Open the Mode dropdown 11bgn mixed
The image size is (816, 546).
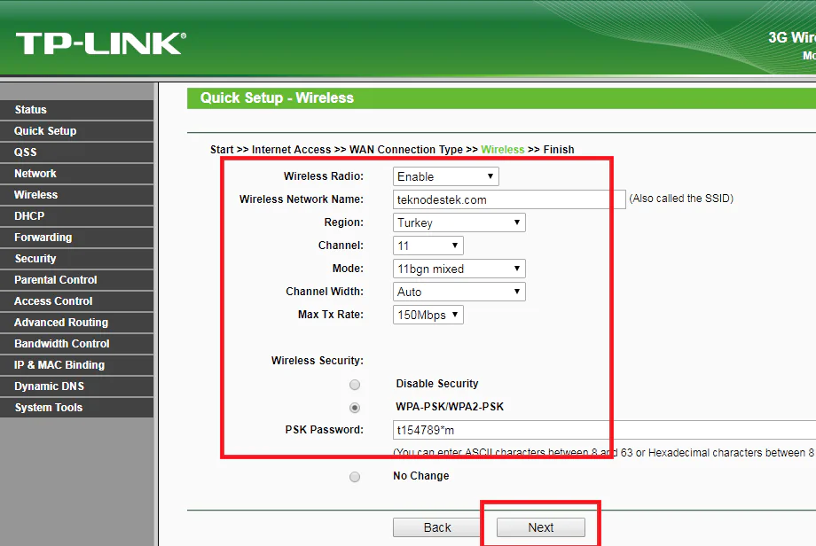coord(459,269)
